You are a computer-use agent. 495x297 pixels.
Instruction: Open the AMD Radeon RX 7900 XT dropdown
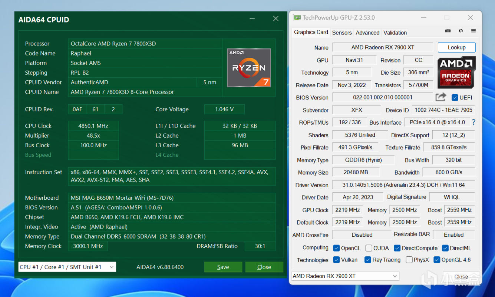pyautogui.click(x=345, y=276)
